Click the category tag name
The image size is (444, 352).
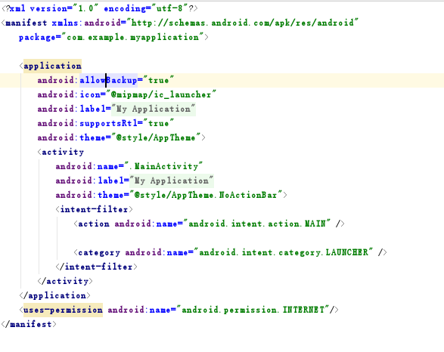pyautogui.click(x=99, y=252)
